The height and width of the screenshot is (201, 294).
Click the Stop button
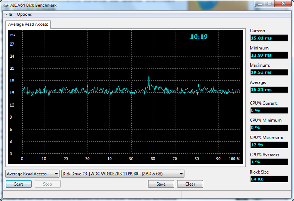click(x=48, y=184)
